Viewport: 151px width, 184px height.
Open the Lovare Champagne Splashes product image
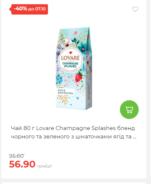pos(74,69)
